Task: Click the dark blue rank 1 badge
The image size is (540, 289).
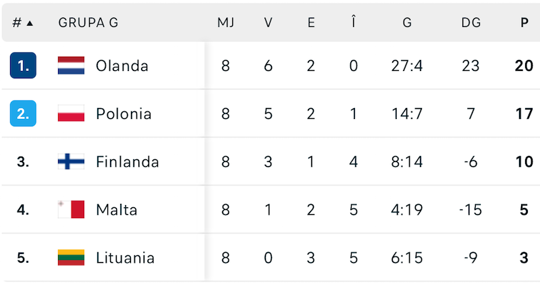Action: coord(23,65)
